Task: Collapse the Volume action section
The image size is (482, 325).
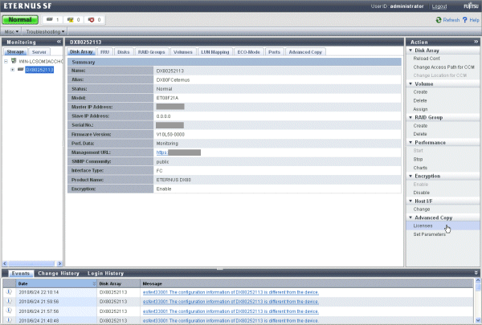Action: coord(411,84)
